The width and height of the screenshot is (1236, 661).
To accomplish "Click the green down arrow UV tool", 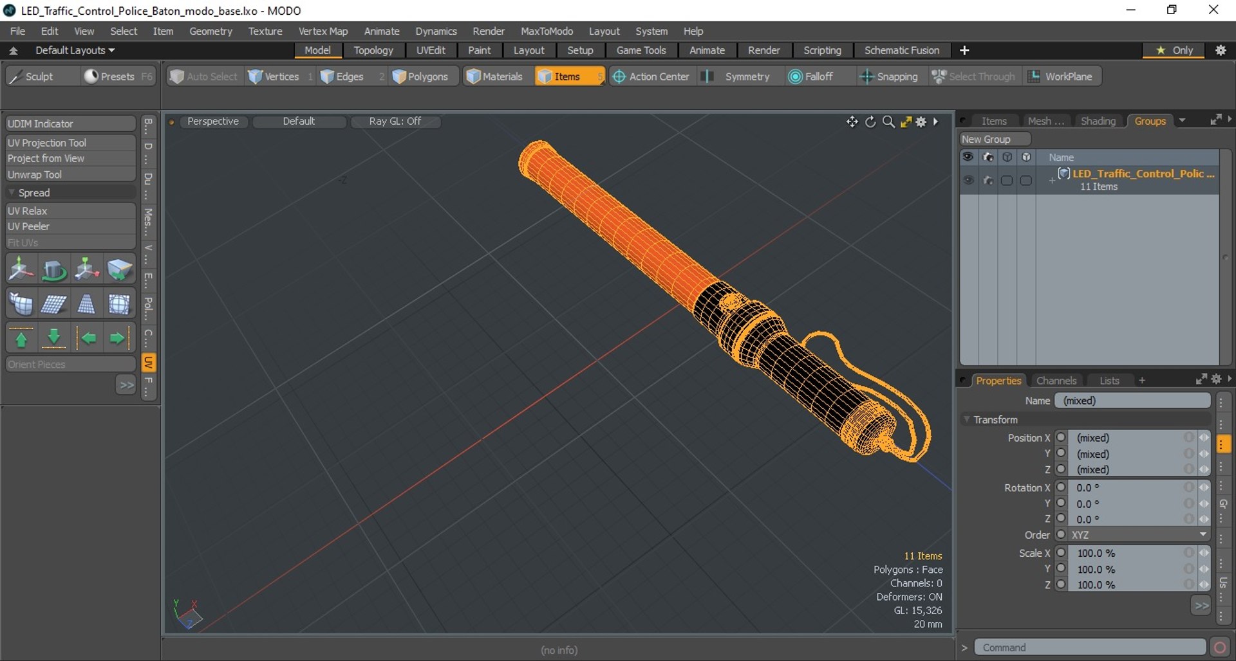I will 54,338.
